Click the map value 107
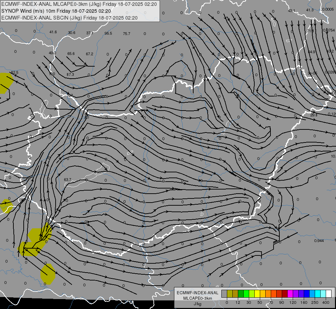This screenshot has height=309, width=336. point(70,95)
